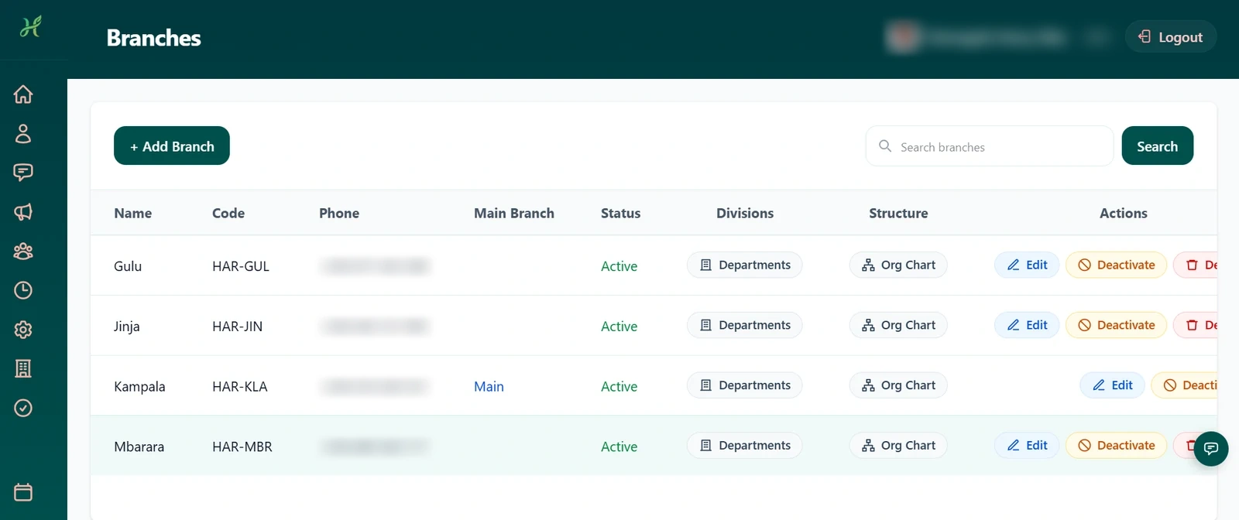This screenshot has height=520, width=1239.
Task: Open the settings gear sidebar icon
Action: click(x=23, y=330)
